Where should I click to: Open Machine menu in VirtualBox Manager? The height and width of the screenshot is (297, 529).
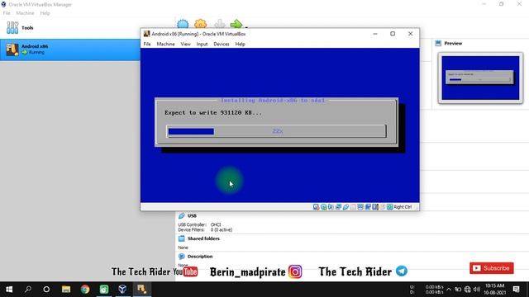pos(26,13)
